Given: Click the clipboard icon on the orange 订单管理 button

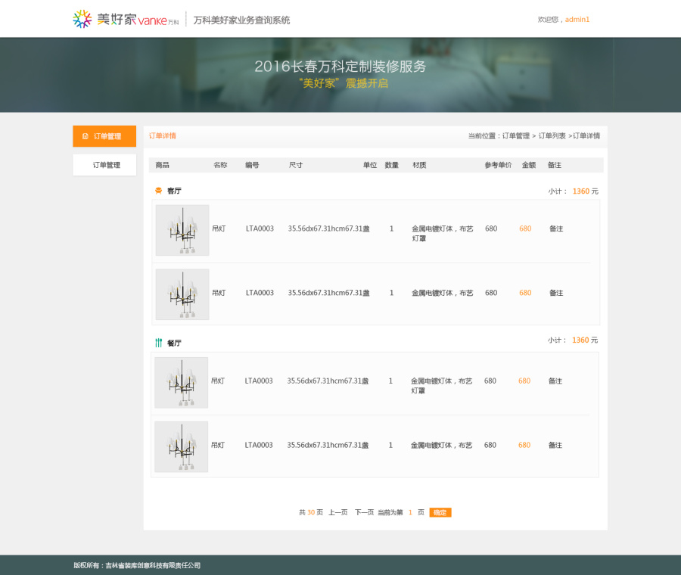Looking at the screenshot, I should (x=86, y=137).
